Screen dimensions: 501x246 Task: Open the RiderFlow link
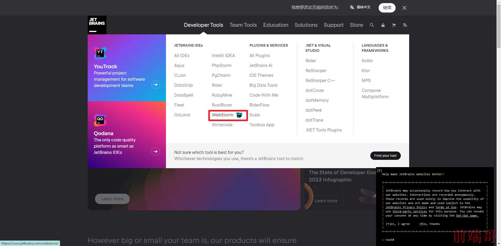point(259,105)
